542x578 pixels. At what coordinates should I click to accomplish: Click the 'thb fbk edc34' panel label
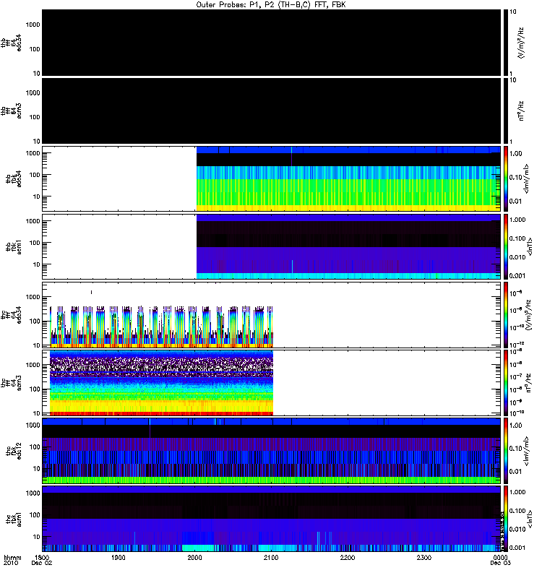pyautogui.click(x=14, y=178)
